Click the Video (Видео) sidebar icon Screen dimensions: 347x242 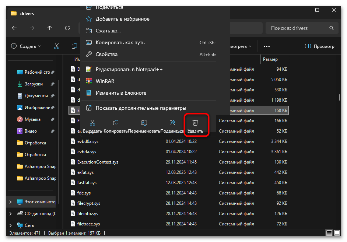click(20, 131)
